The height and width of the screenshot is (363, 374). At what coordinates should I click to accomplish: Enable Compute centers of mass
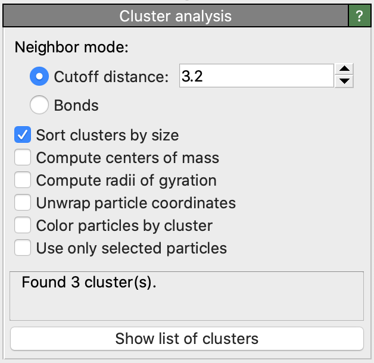click(x=23, y=158)
